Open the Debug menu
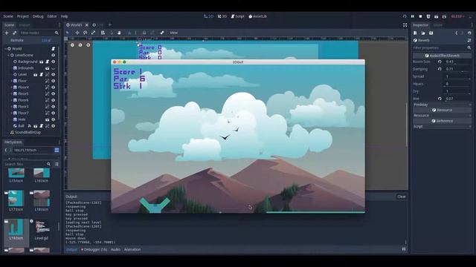The height and width of the screenshot is (267, 476). (38, 16)
